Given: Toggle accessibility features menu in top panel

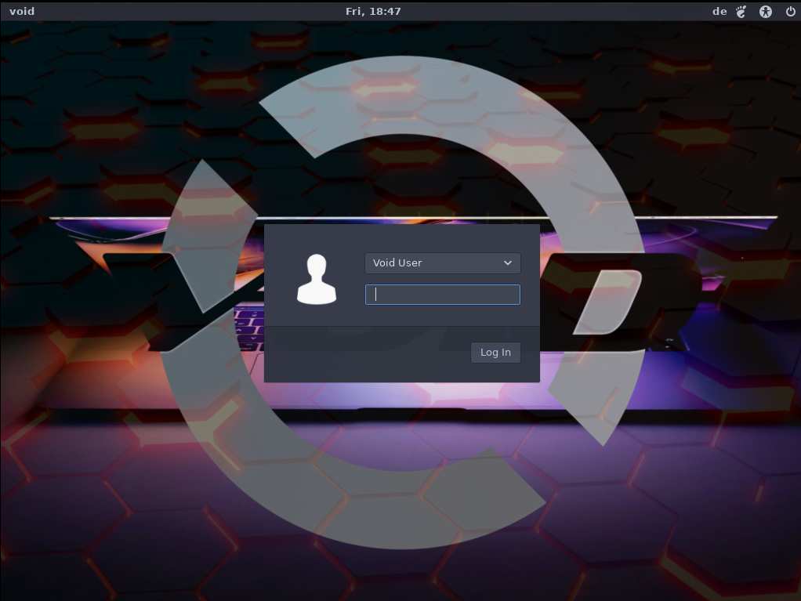Looking at the screenshot, I should [x=766, y=11].
